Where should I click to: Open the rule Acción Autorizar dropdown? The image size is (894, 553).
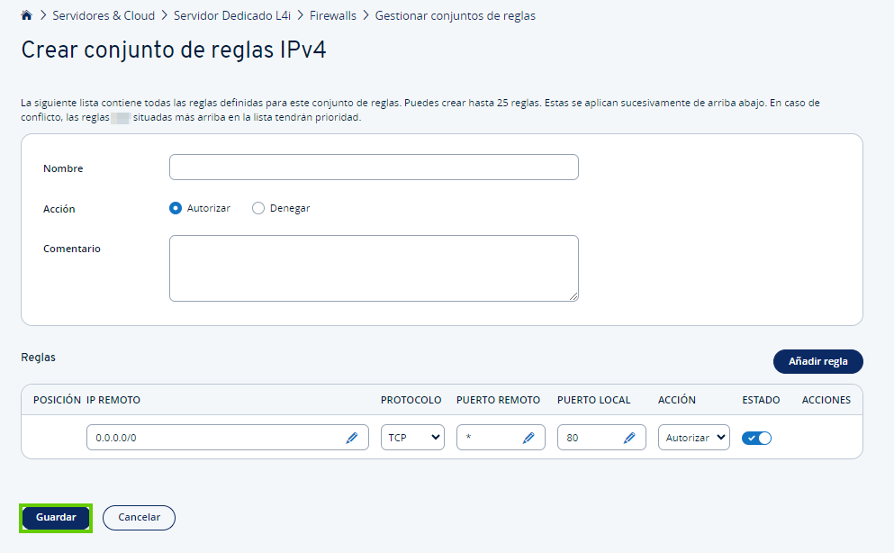coord(693,438)
